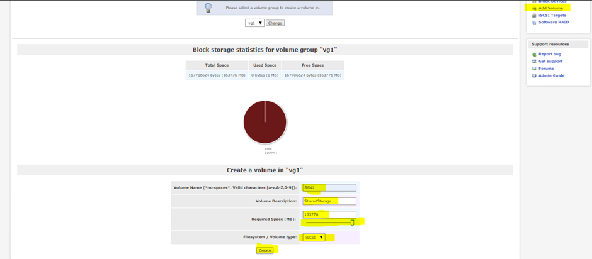The image size is (592, 259).
Task: Click the Required Space slider handle
Action: coord(352,223)
